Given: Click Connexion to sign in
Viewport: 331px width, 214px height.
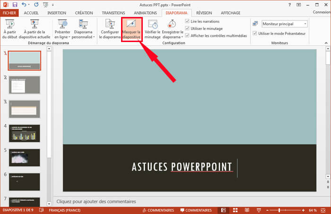Looking at the screenshot, I should click(322, 13).
